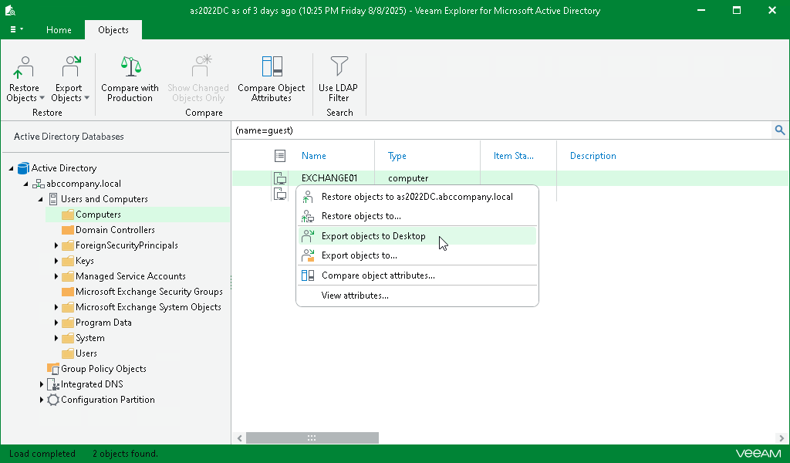Image resolution: width=790 pixels, height=463 pixels.
Task: Click the '2 objects found.' status text
Action: 125,454
